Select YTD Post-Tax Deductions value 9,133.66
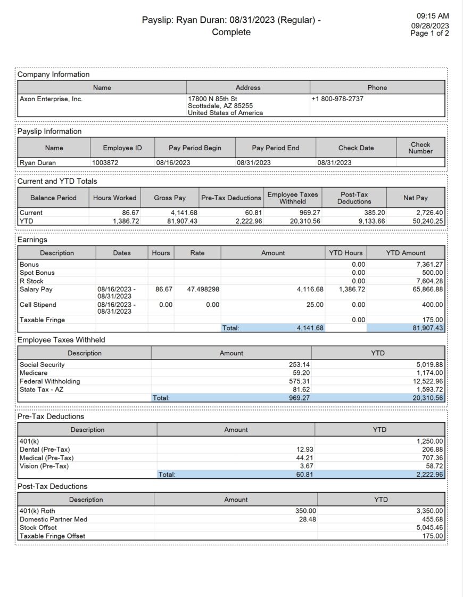Image resolution: width=463 pixels, height=597 pixels. tap(371, 221)
